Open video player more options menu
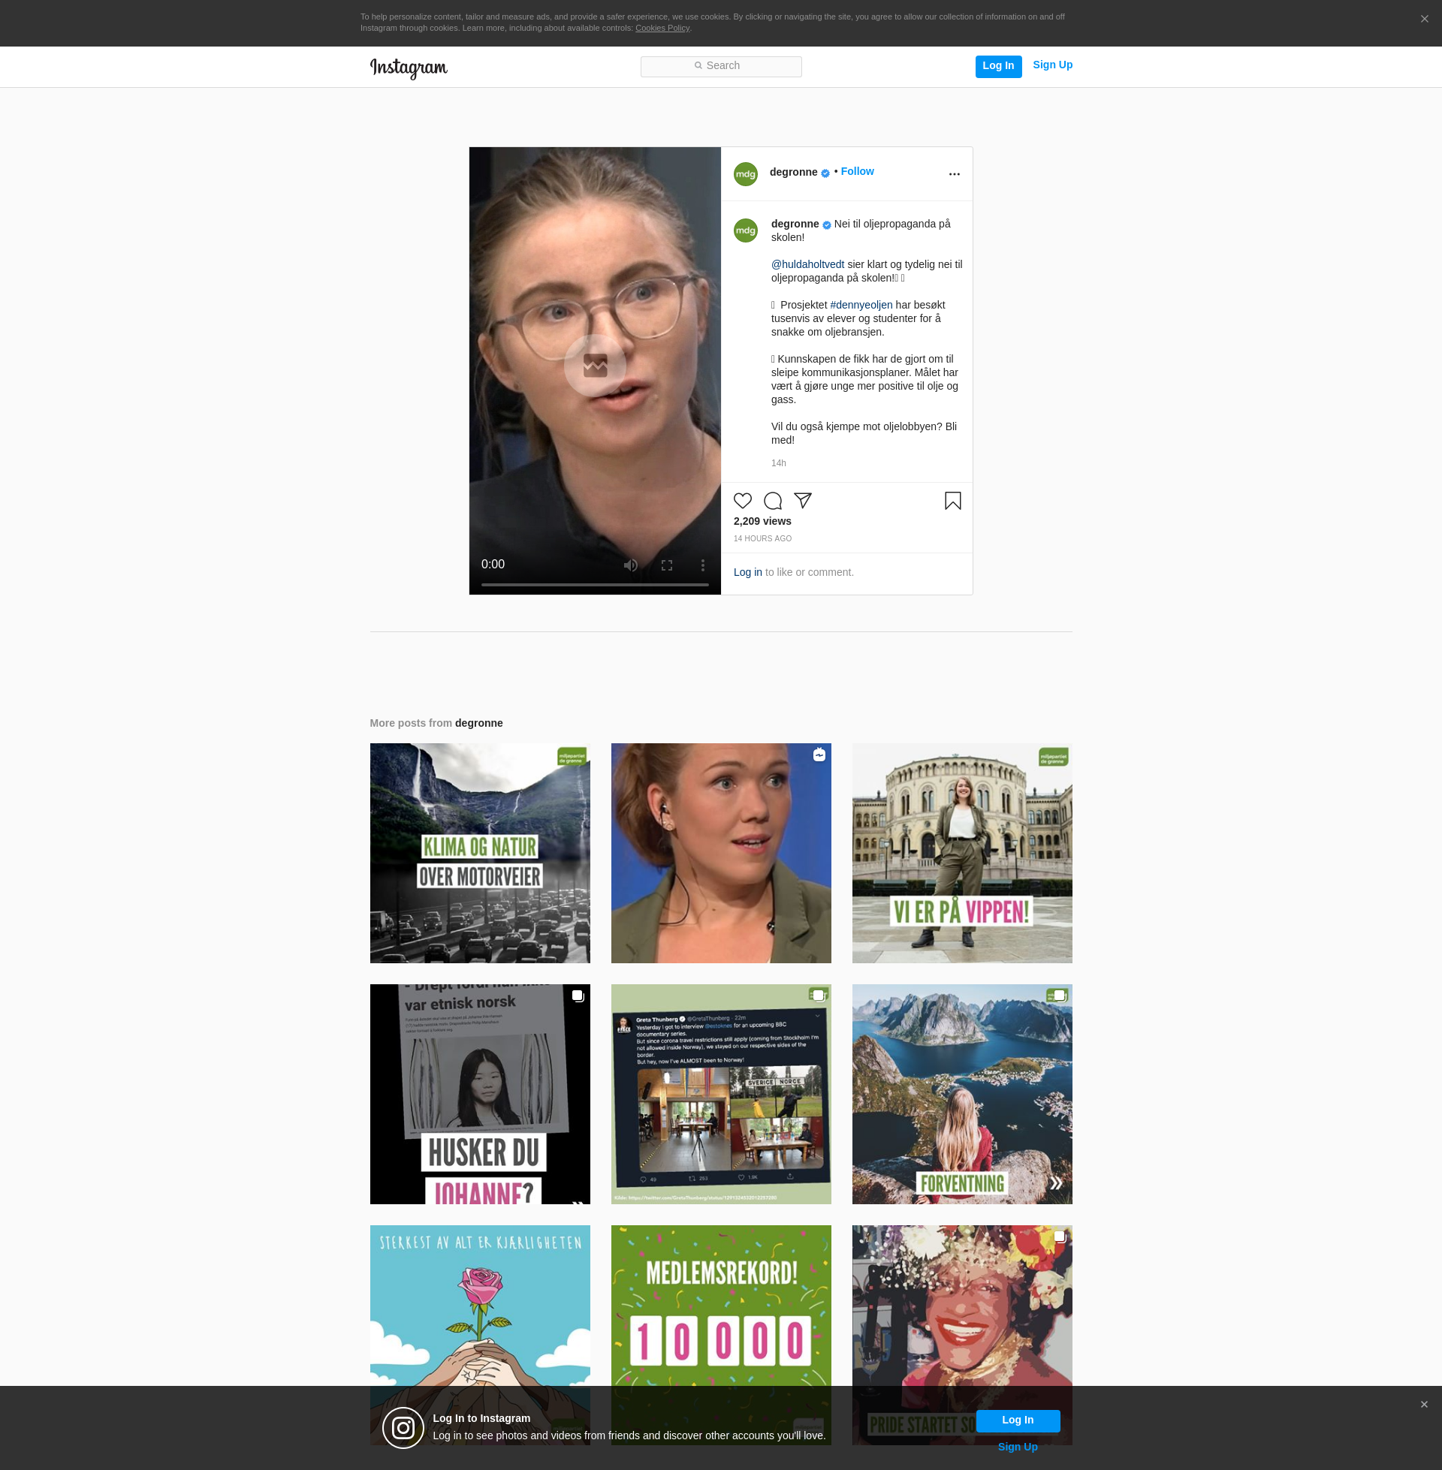Screen dimensions: 1442x1470 pos(703,565)
